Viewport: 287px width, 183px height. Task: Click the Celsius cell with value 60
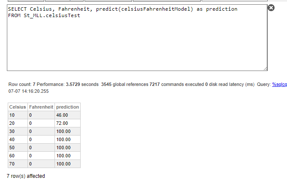[x=18, y=156]
